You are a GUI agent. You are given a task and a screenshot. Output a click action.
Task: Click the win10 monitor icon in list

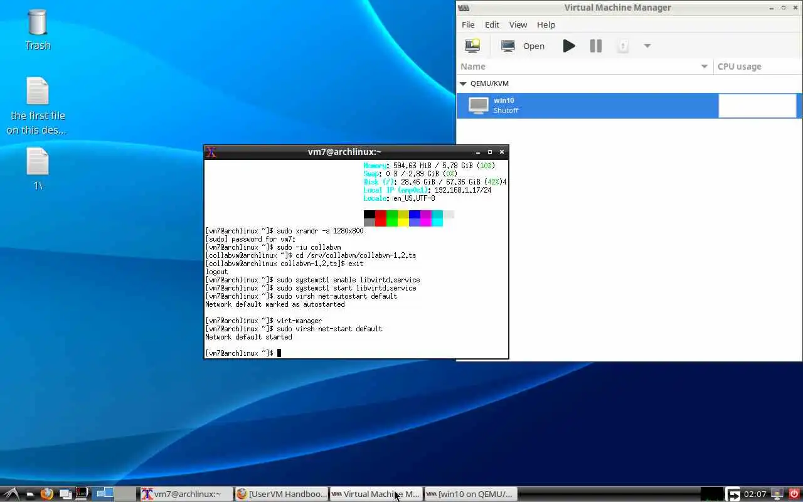(x=479, y=105)
